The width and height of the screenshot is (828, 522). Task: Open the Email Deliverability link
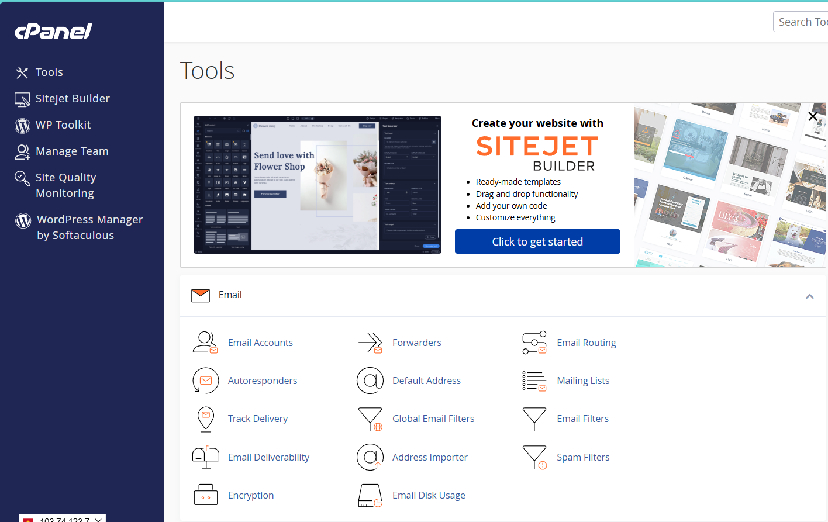pos(268,457)
